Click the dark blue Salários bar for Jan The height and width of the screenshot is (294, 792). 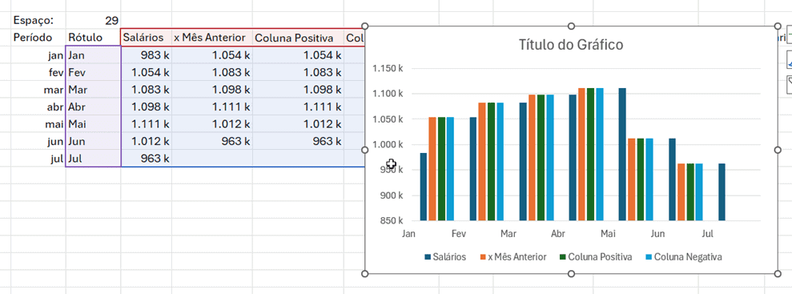click(x=424, y=187)
